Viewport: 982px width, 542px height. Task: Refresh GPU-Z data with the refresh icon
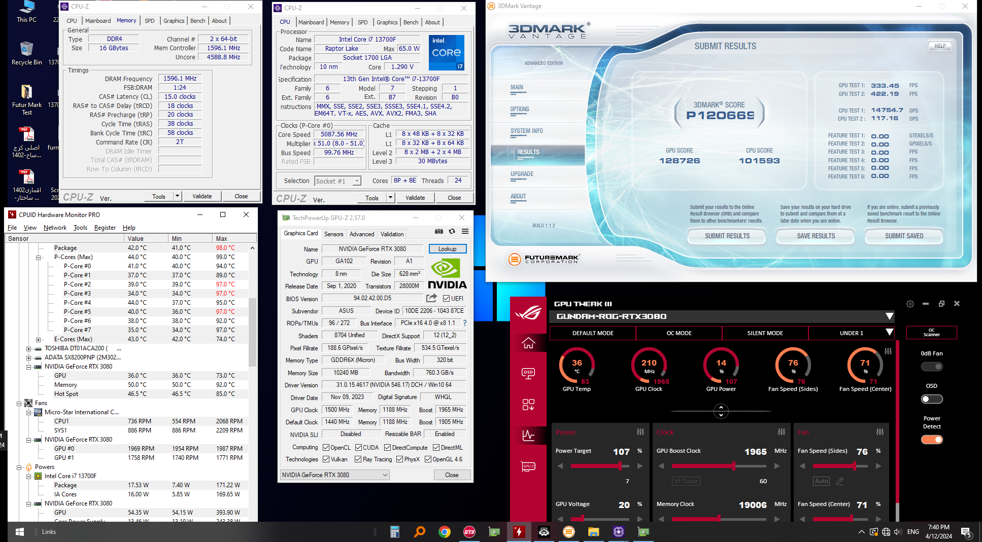tap(452, 231)
